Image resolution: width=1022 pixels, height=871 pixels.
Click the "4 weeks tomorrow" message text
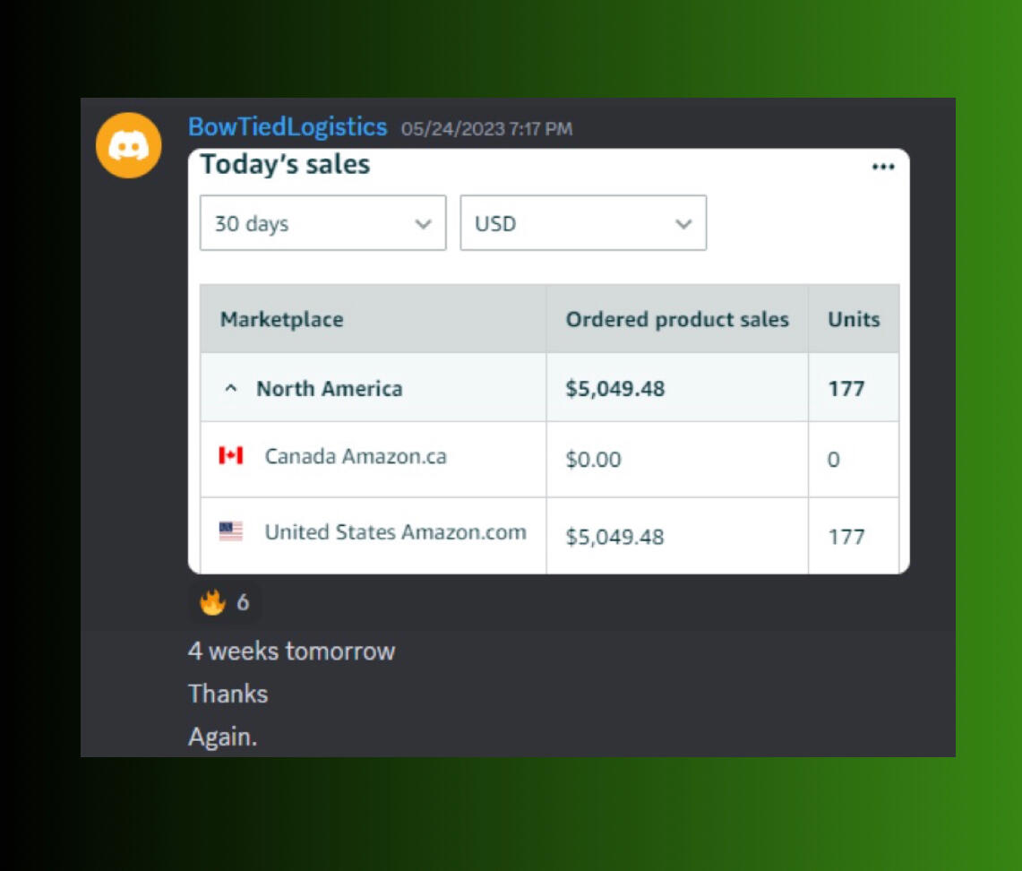coord(291,651)
